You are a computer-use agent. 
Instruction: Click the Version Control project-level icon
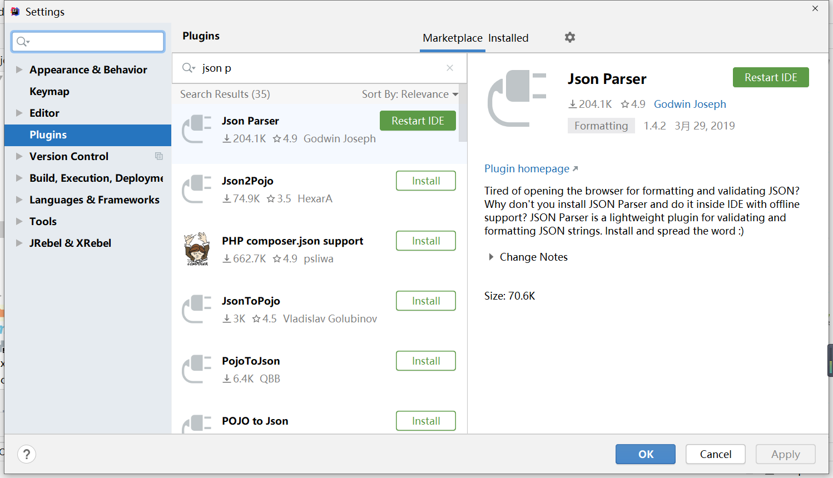click(159, 156)
